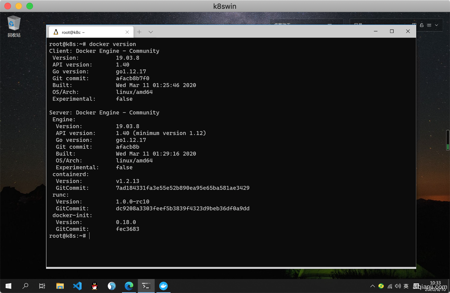Open the new tab dropdown in Windows Terminal
The image size is (450, 293).
pos(151,32)
